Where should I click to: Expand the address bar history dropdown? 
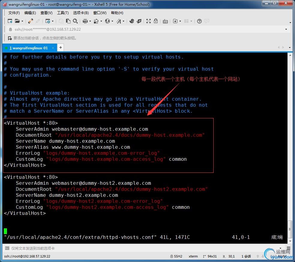[x=286, y=29]
